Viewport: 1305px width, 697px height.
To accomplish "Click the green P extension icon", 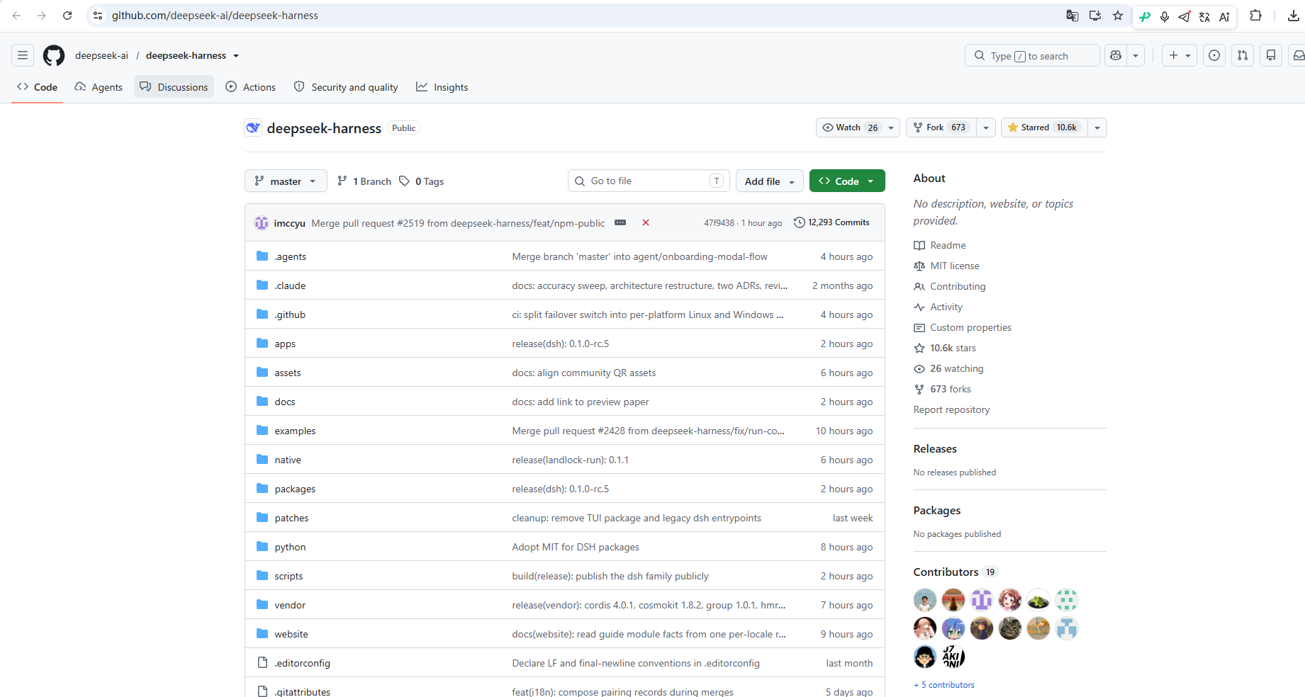I will pos(1145,16).
